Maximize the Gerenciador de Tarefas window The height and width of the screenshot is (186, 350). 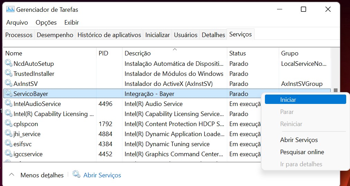[303, 9]
